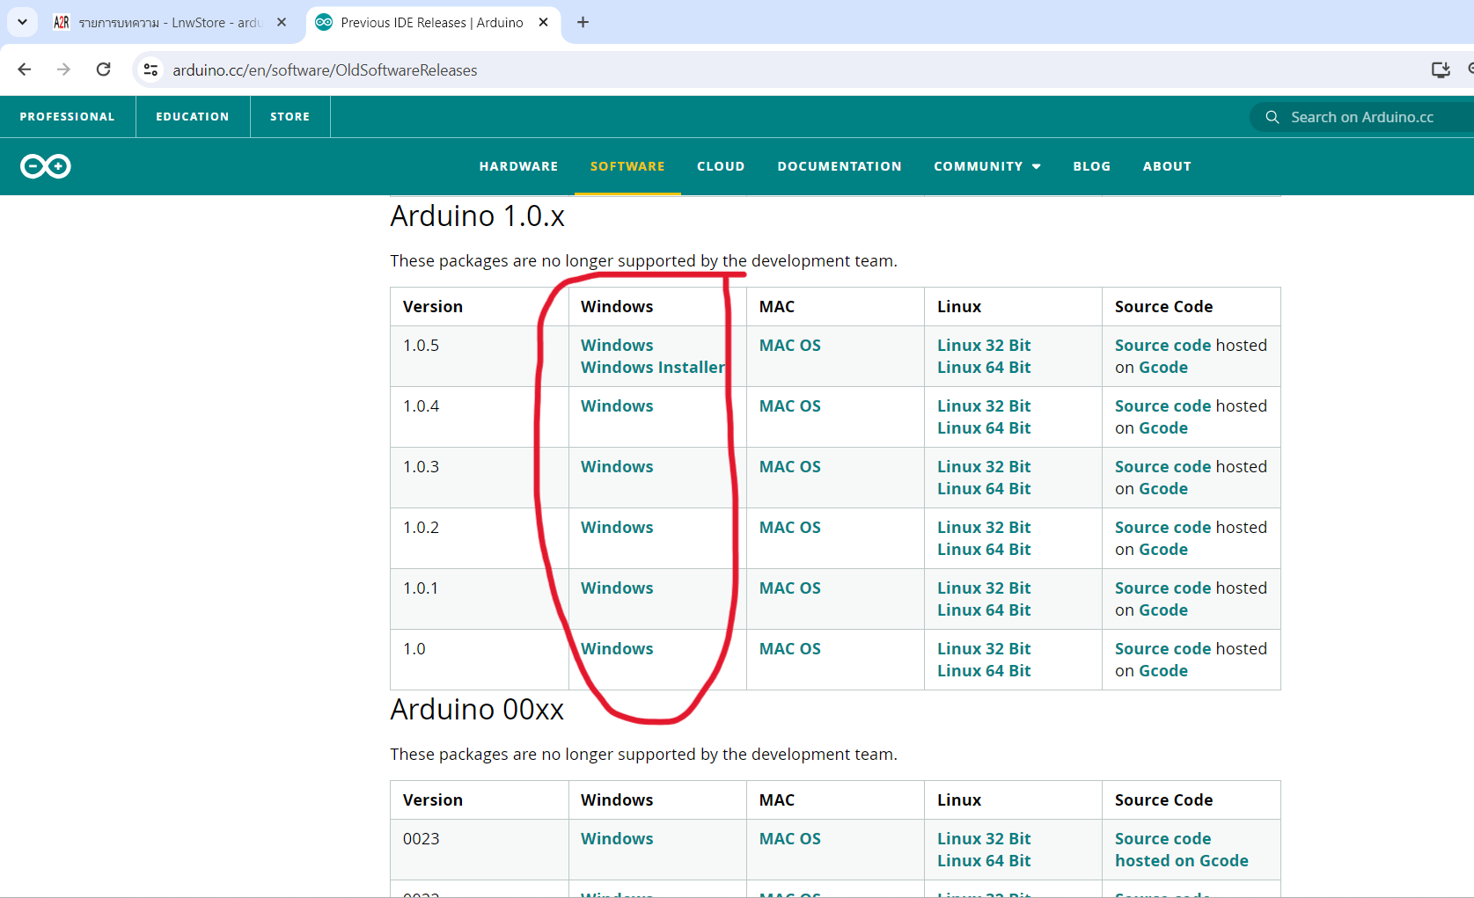Click the address bar URL

click(325, 70)
